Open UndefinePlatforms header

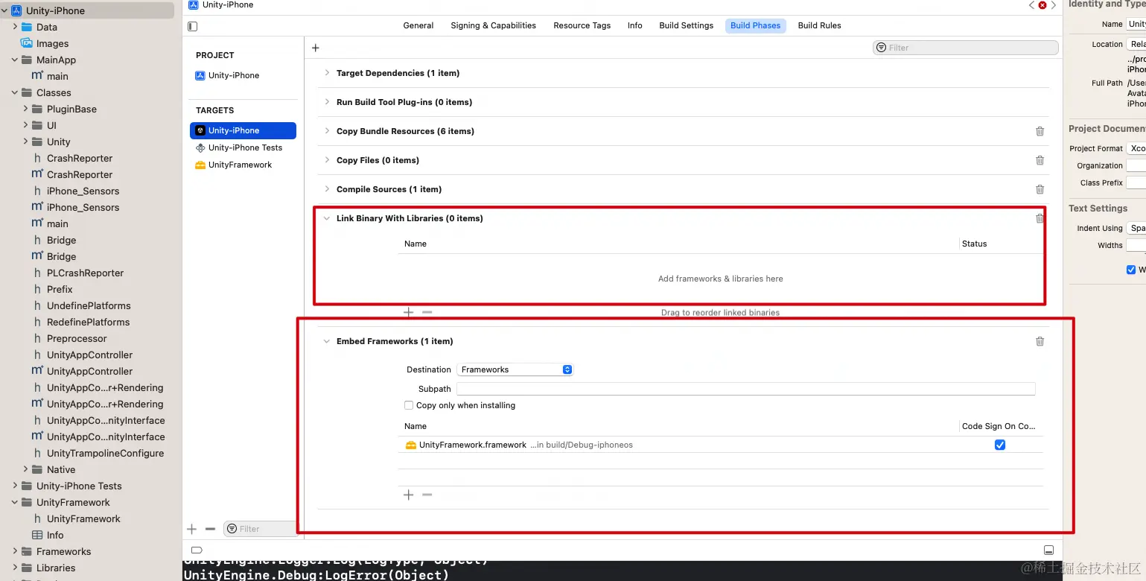click(x=89, y=305)
